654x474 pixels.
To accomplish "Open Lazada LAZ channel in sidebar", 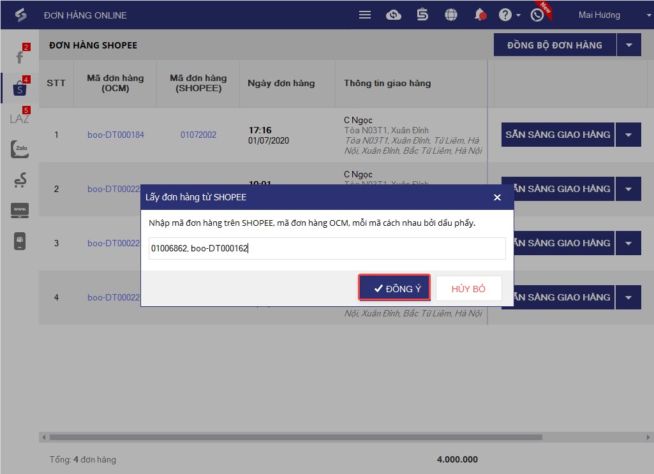I will point(20,117).
